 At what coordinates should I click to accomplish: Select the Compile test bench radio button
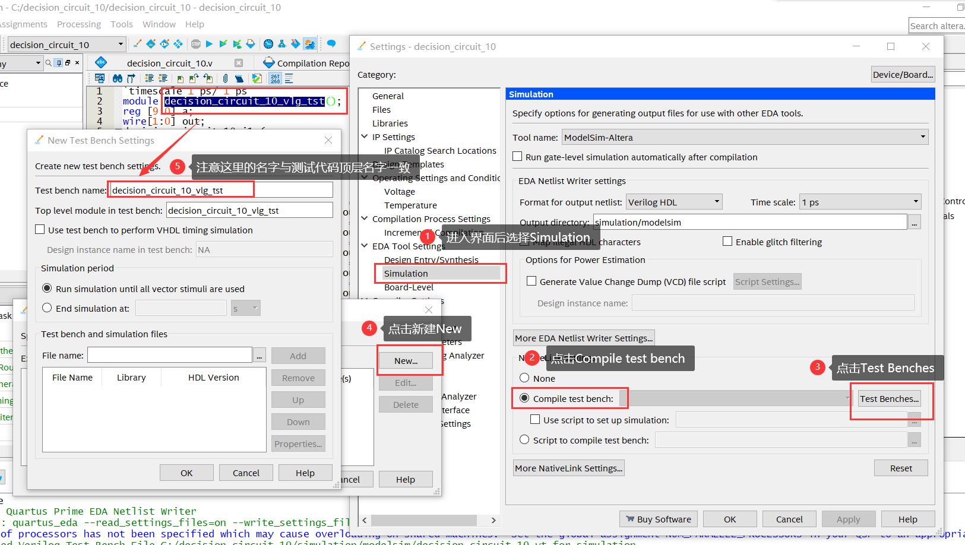(524, 398)
